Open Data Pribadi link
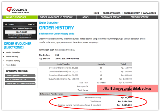160x112 pixels. point(13,37)
